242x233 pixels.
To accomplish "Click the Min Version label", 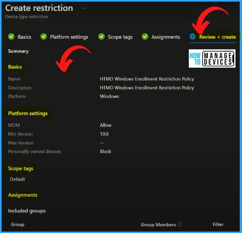I will pyautogui.click(x=20, y=134).
